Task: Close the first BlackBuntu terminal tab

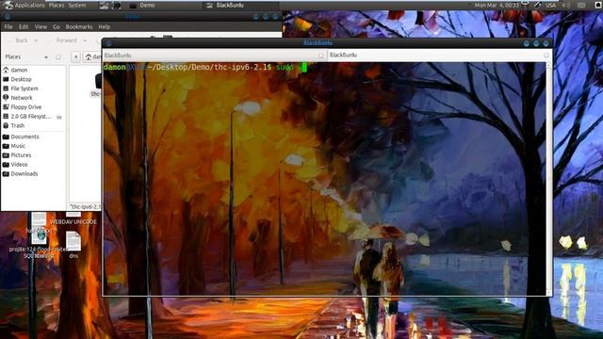Action: (320, 56)
